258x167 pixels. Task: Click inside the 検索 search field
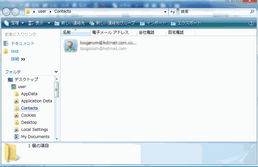(214, 12)
